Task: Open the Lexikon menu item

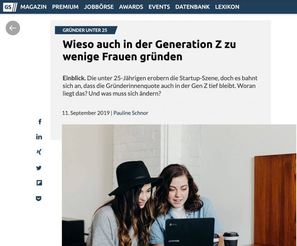Action: pyautogui.click(x=227, y=7)
